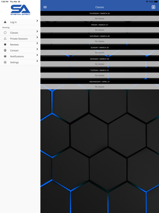Tap the 1:08 PM clock in status bar

pos(5,2)
